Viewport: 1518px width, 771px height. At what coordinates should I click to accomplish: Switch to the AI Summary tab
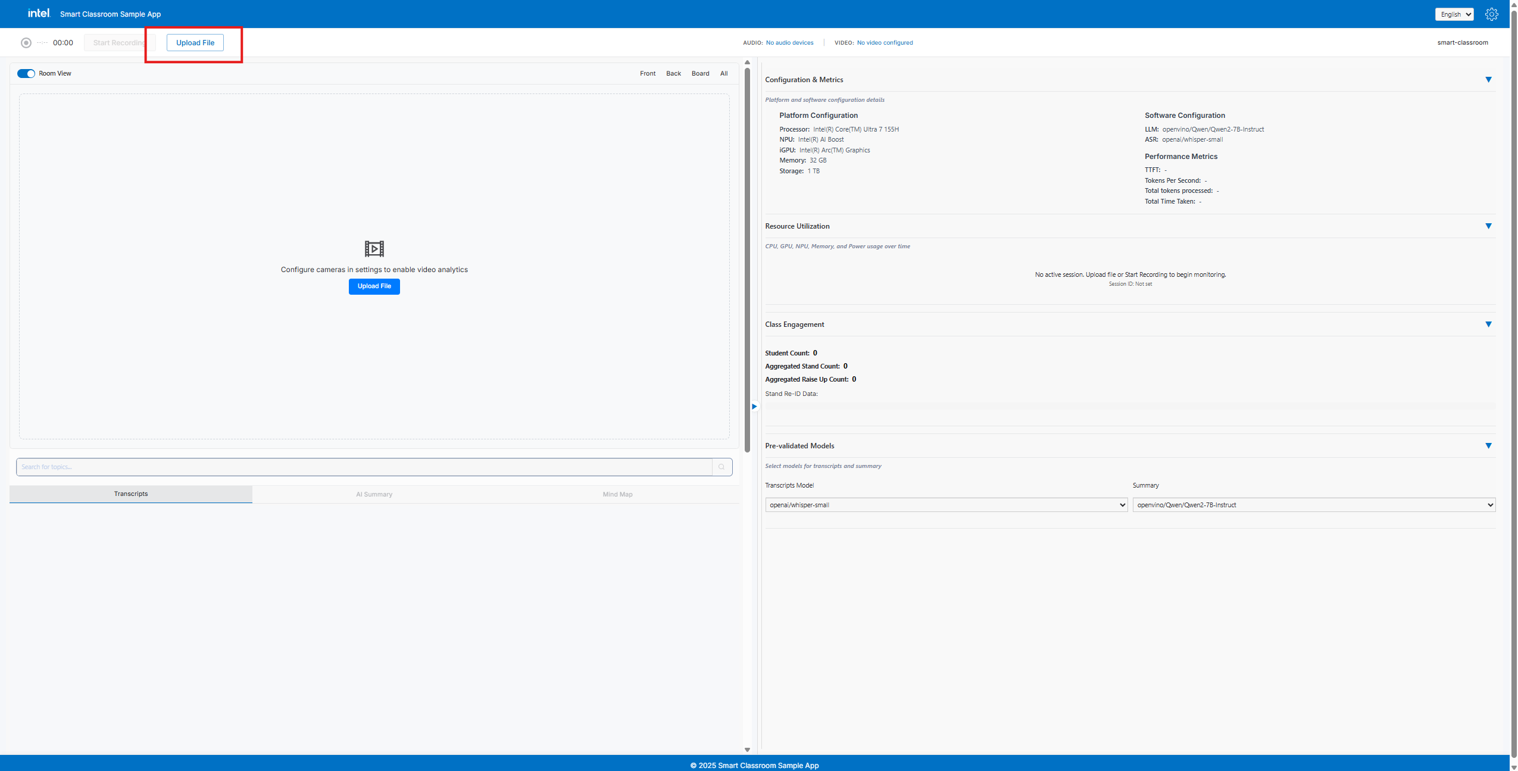click(374, 494)
